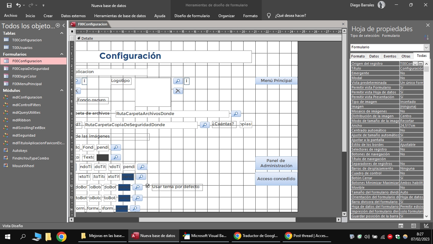The height and width of the screenshot is (244, 433).
Task: Click the magnifier next to the dark gray box
Action: point(116,157)
